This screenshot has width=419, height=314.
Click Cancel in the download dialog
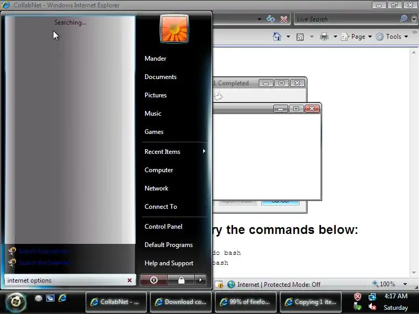(x=280, y=203)
